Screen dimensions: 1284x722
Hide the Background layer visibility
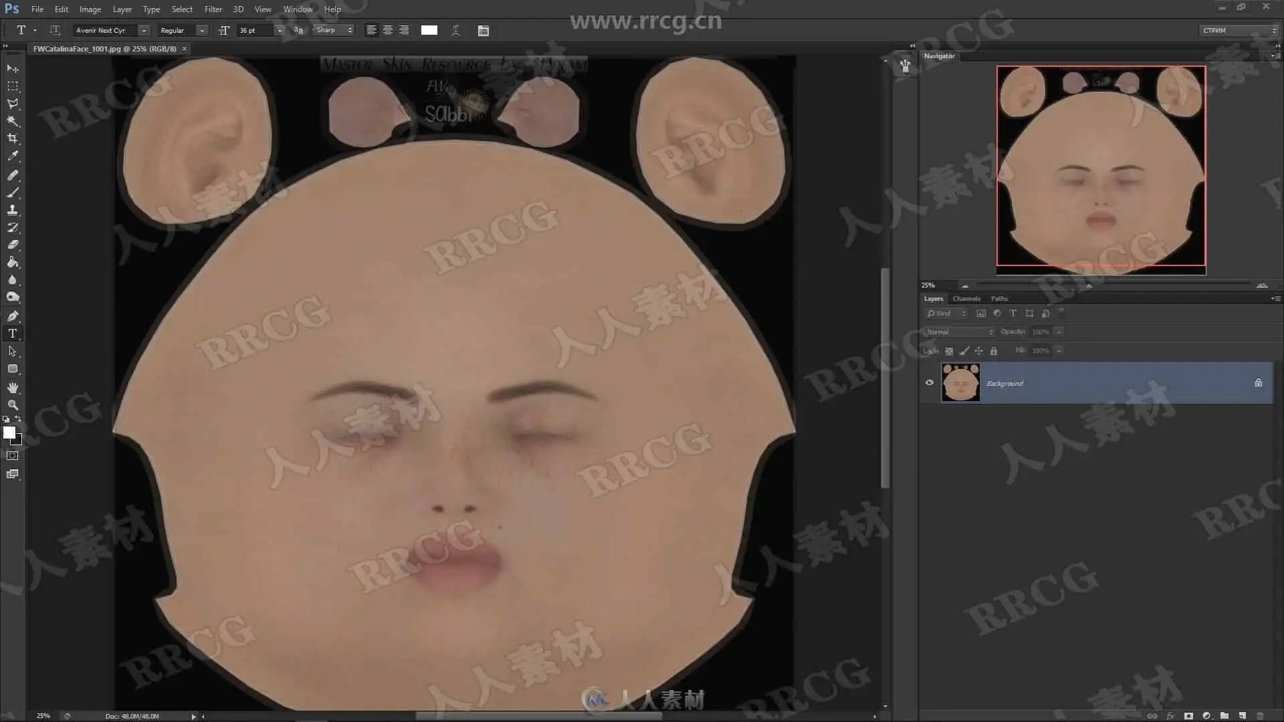coord(930,382)
